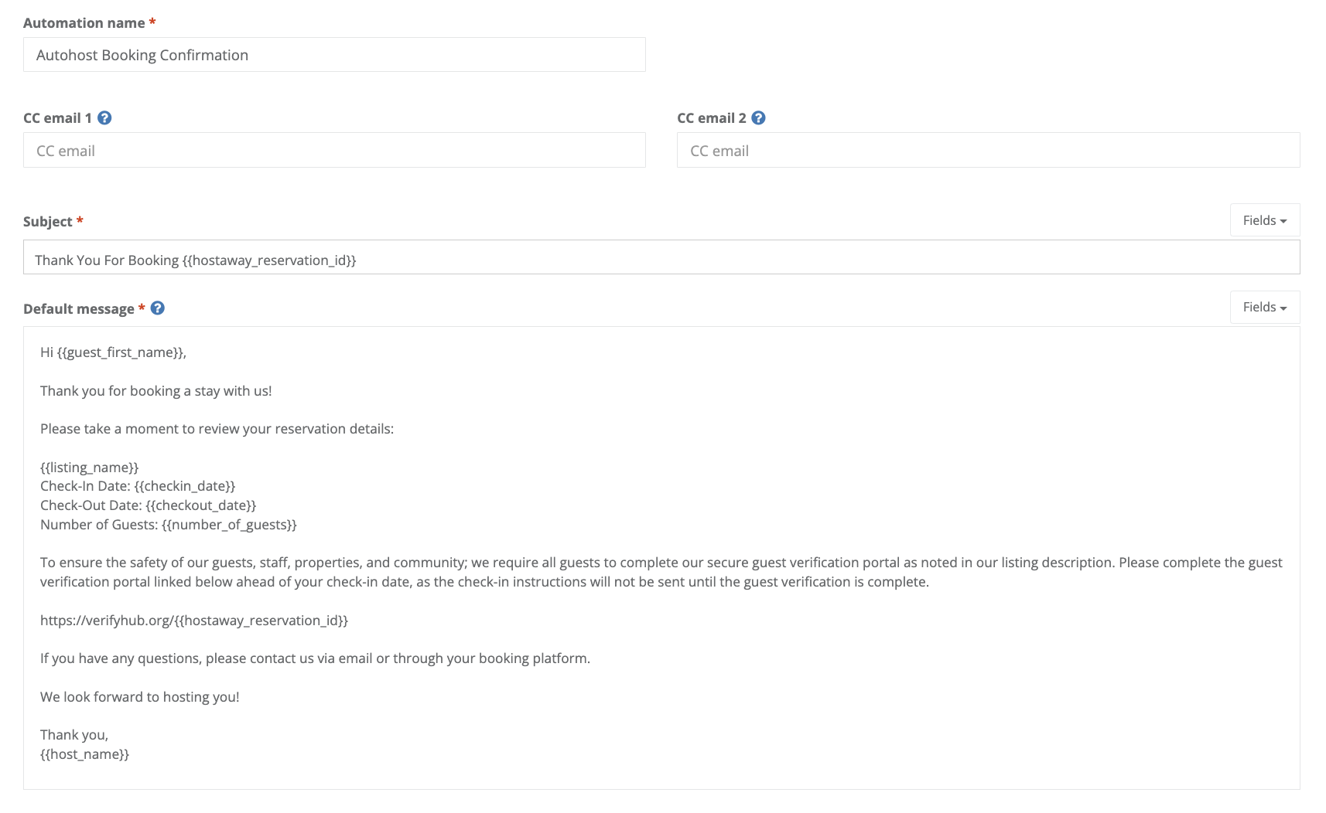Select the Autohost Booking Confirmation name field

point(333,54)
